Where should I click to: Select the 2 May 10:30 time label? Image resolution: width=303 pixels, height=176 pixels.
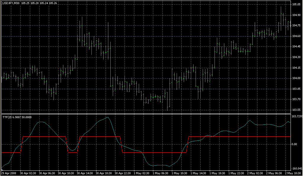click(293, 173)
